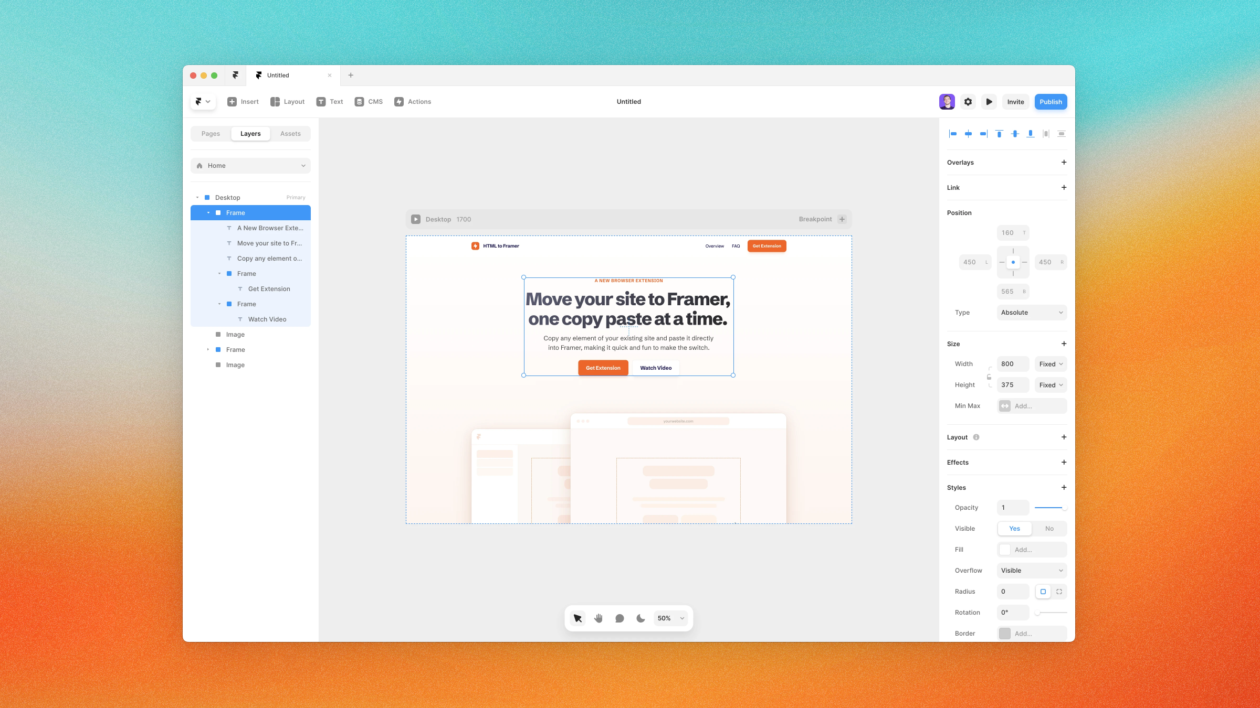Open the Actions menu
The height and width of the screenshot is (708, 1260).
(413, 102)
